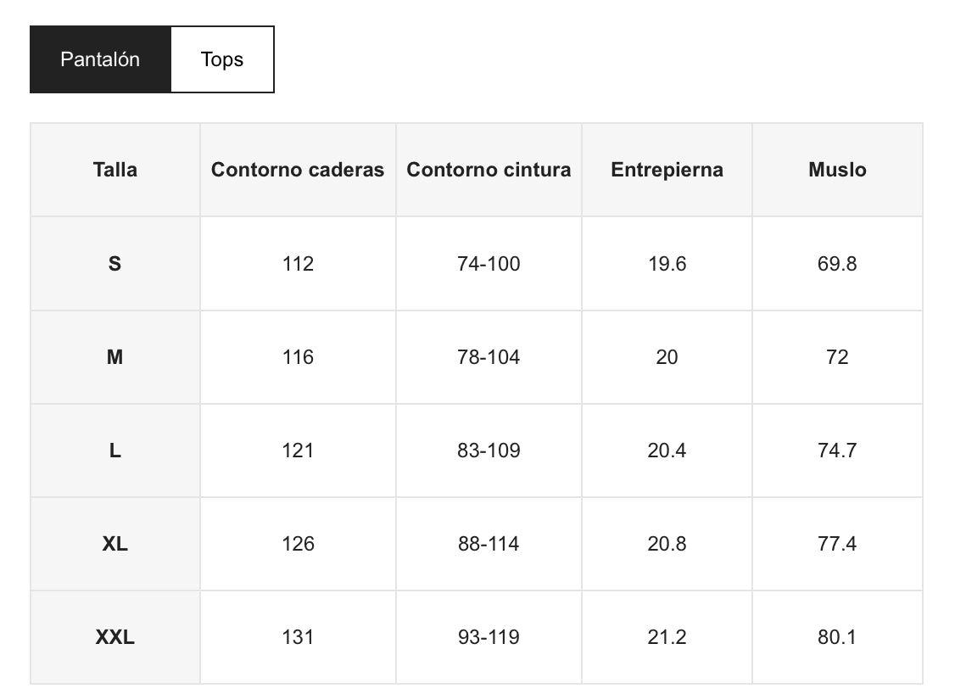This screenshot has width=955, height=694.
Task: Click waist range 93-119 cell
Action: pyautogui.click(x=489, y=637)
